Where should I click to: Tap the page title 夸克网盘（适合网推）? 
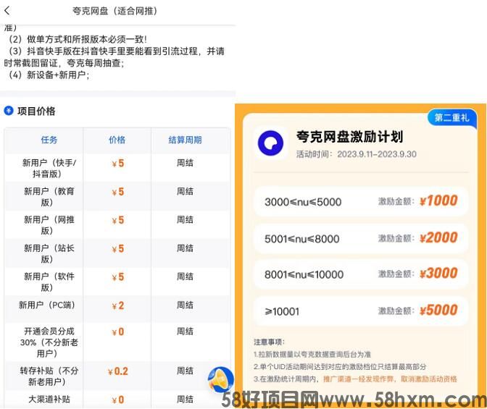(x=115, y=11)
